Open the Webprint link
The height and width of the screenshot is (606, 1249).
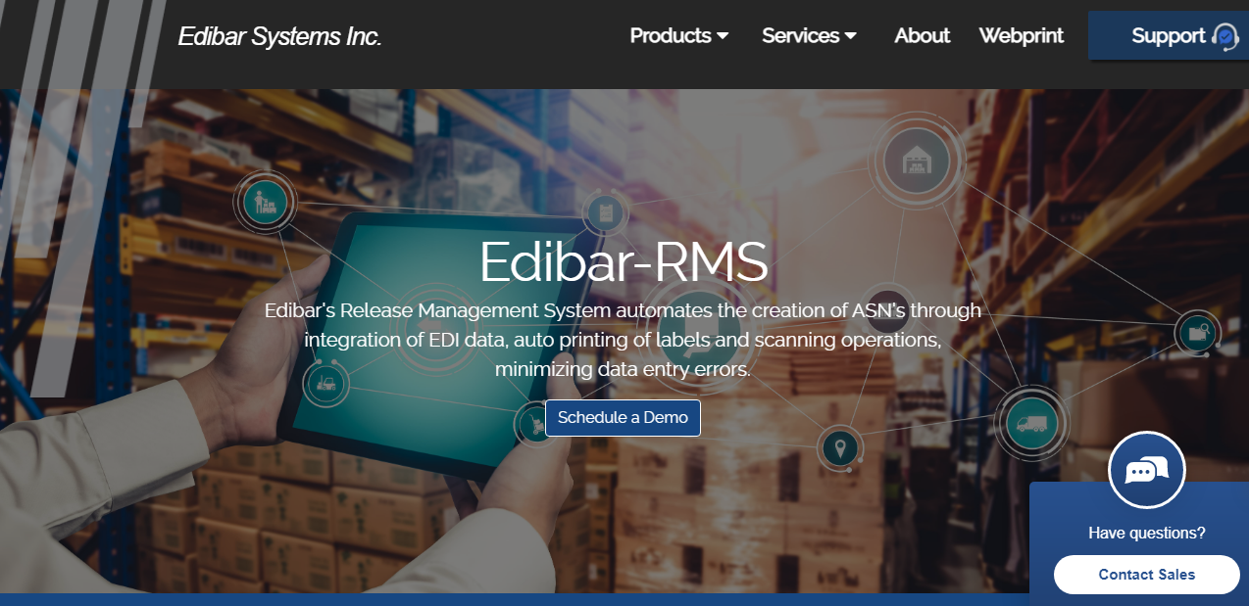tap(1022, 36)
